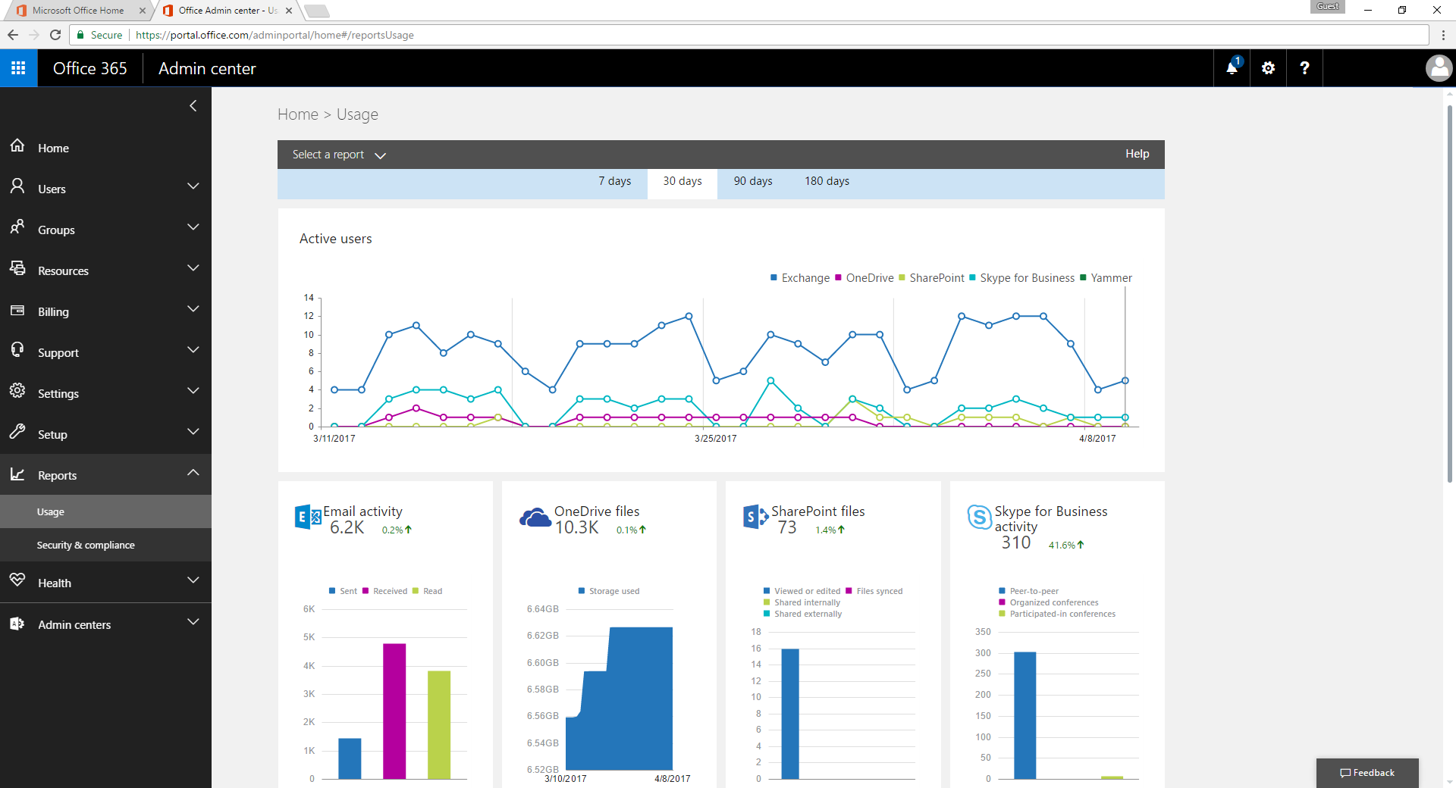
Task: Click the Peer-to-peer bar in Skype chart
Action: [x=1025, y=715]
